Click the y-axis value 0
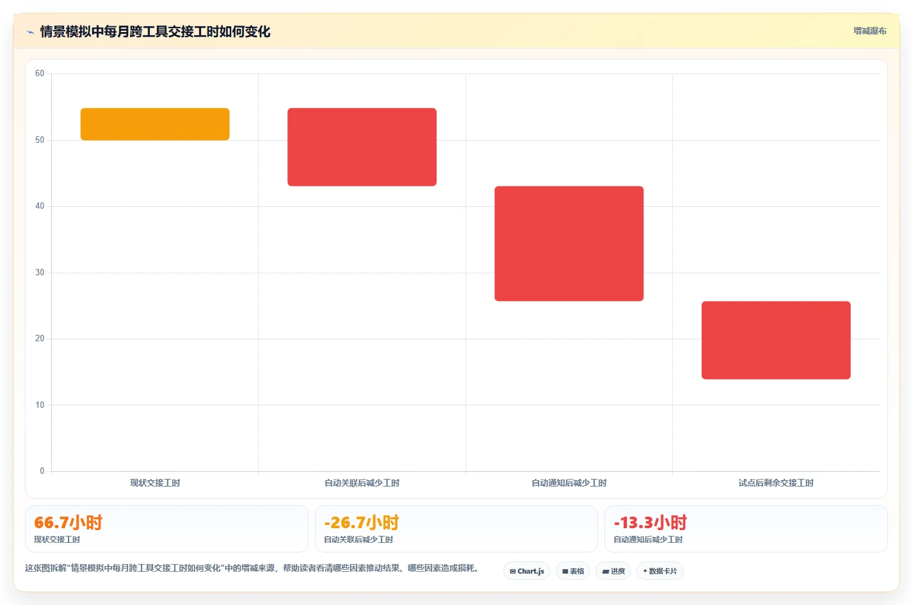This screenshot has height=605, width=913. (x=42, y=471)
